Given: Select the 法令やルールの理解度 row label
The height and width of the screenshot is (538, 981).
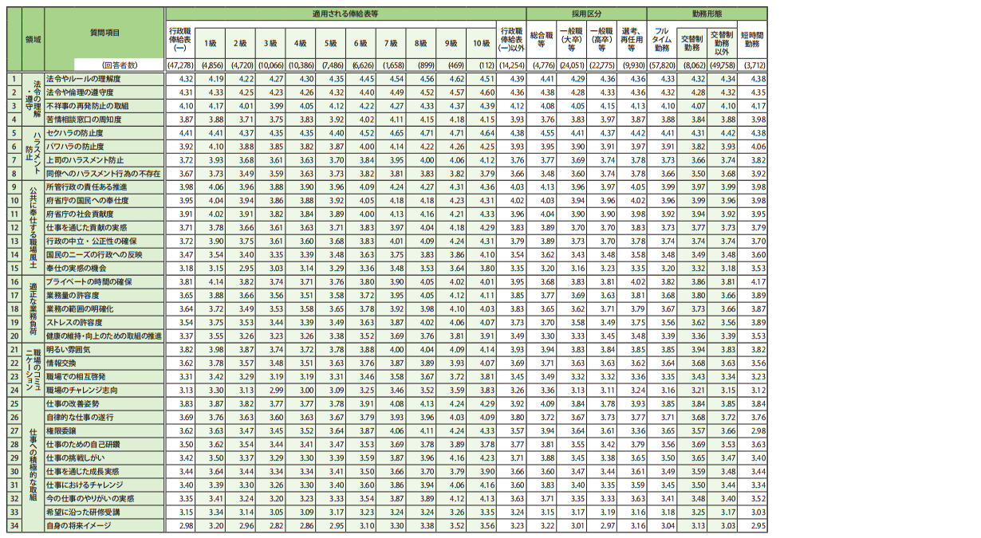Looking at the screenshot, I should tap(84, 80).
